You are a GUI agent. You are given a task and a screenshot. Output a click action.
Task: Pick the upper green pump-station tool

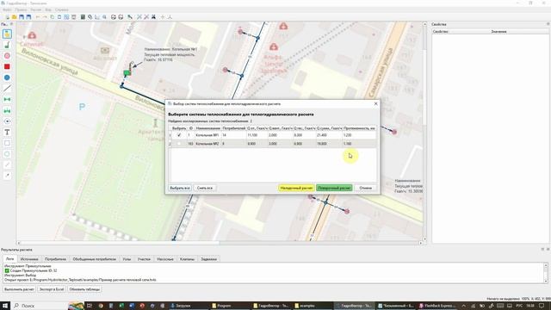tap(7, 100)
